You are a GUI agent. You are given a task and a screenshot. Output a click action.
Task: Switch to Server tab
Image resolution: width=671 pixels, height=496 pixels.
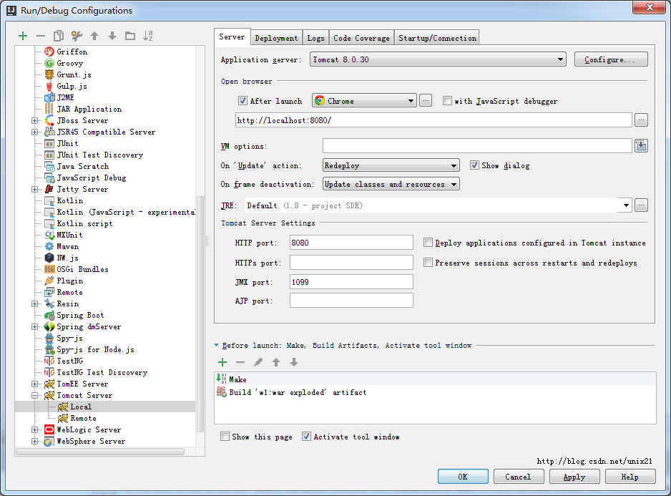pos(232,37)
